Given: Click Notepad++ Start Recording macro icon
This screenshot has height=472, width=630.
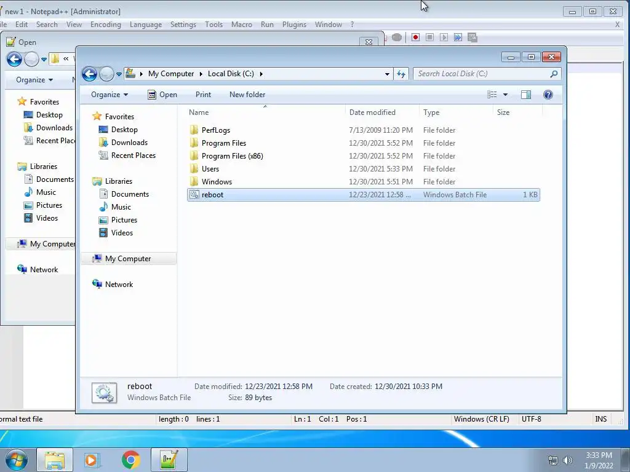Looking at the screenshot, I should coord(415,37).
